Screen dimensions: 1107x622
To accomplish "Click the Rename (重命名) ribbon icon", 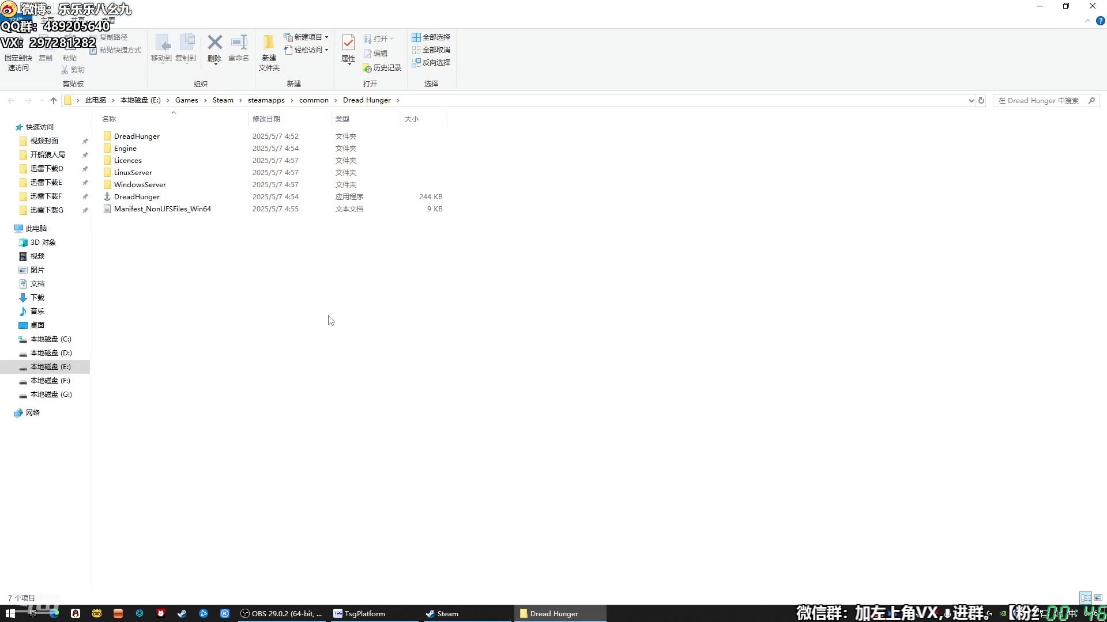I will pyautogui.click(x=239, y=48).
